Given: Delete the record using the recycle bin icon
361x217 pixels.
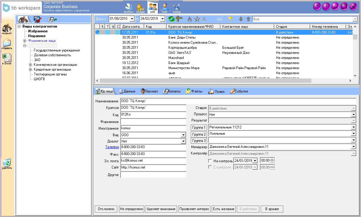Looking at the screenshot, I should pyautogui.click(x=7, y=164).
